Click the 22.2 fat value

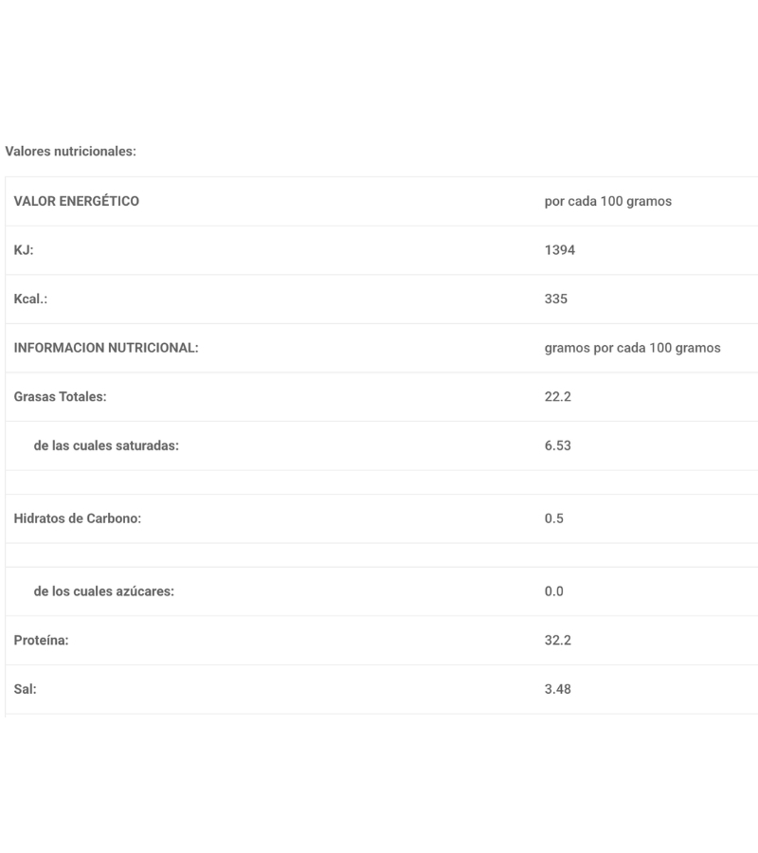point(558,396)
